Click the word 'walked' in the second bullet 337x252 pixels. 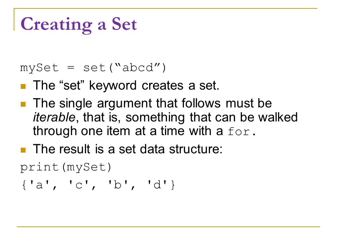click(x=278, y=117)
